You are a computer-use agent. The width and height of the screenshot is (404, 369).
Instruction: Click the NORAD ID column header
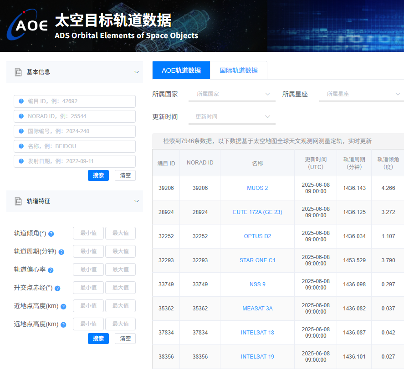pos(200,163)
